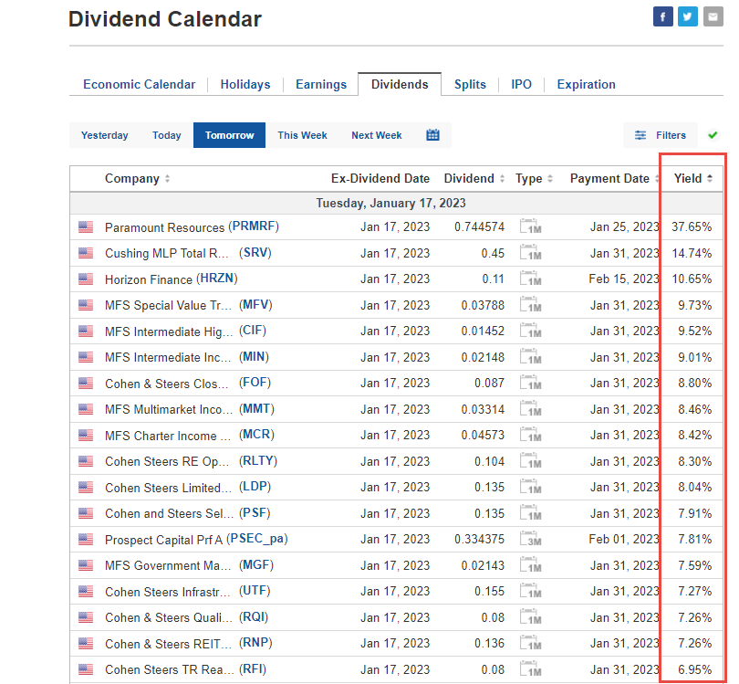
Task: Click the 1M type icon for SRV
Action: pos(530,252)
